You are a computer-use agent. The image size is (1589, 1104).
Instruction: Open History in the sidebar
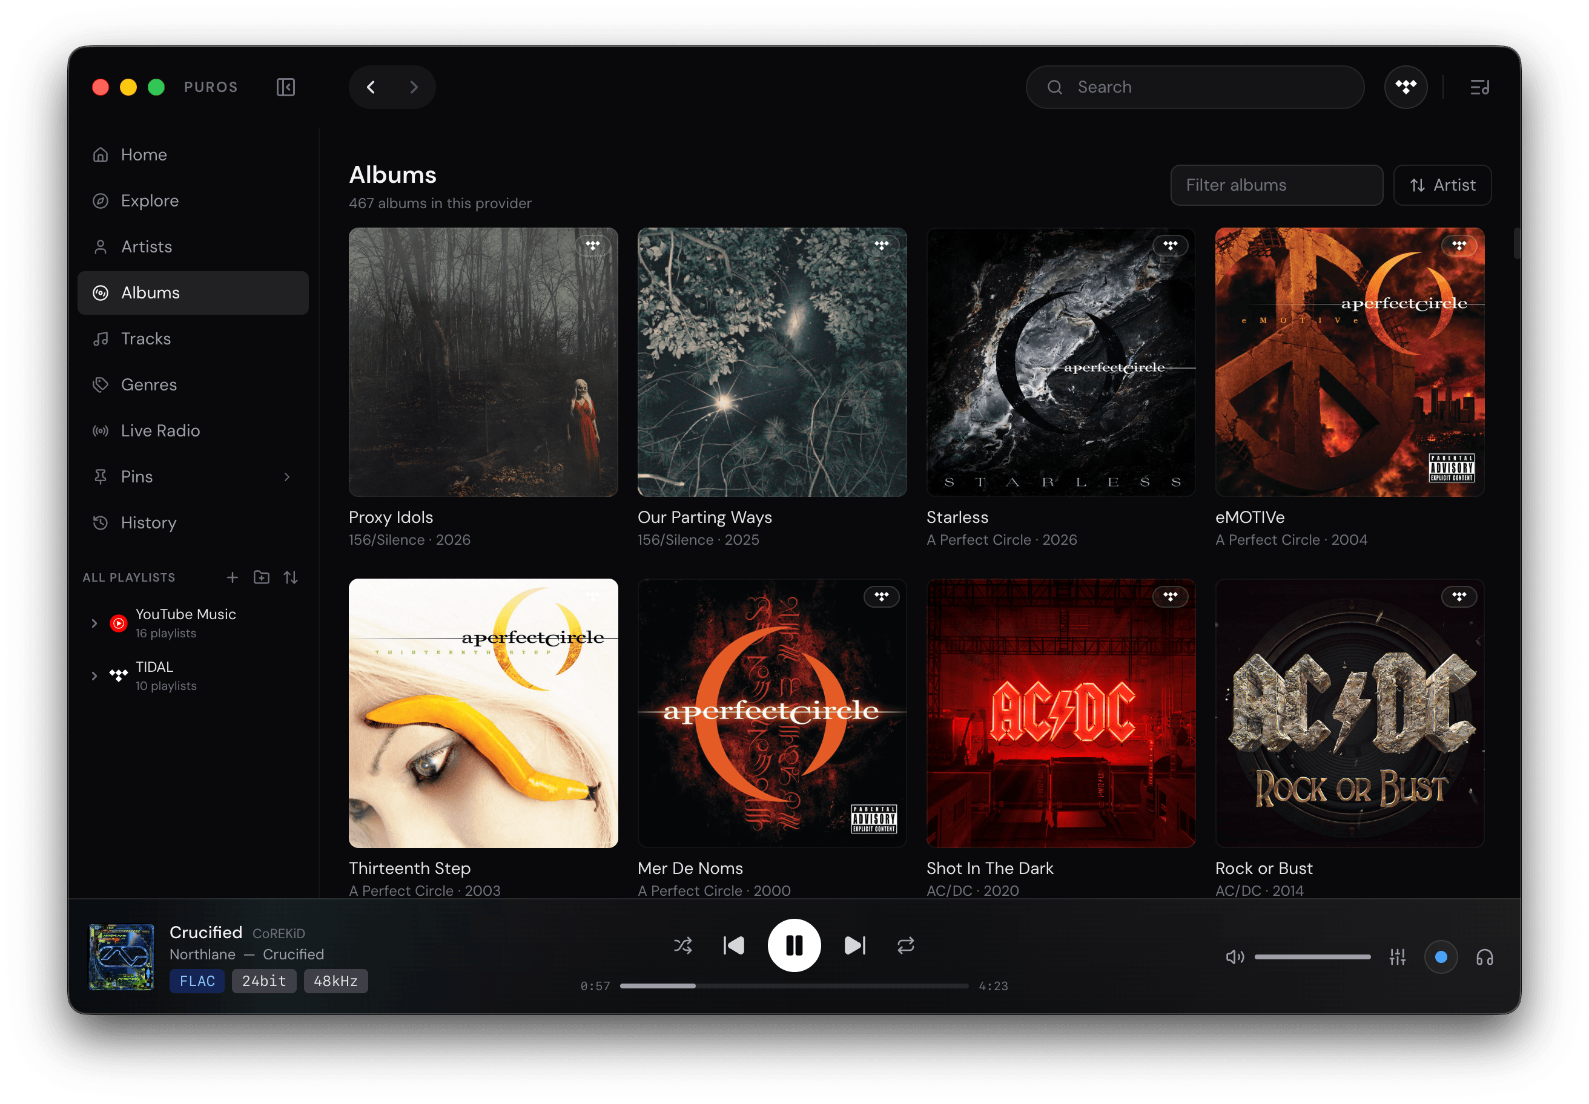point(193,522)
